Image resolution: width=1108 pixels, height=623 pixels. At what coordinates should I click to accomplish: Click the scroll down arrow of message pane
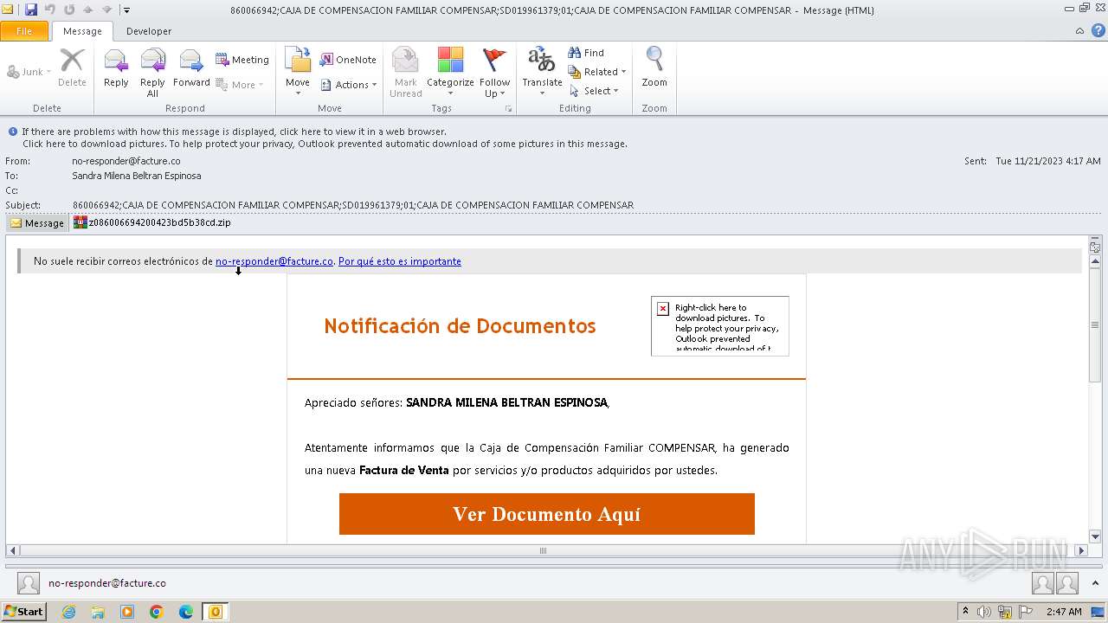coord(1095,536)
